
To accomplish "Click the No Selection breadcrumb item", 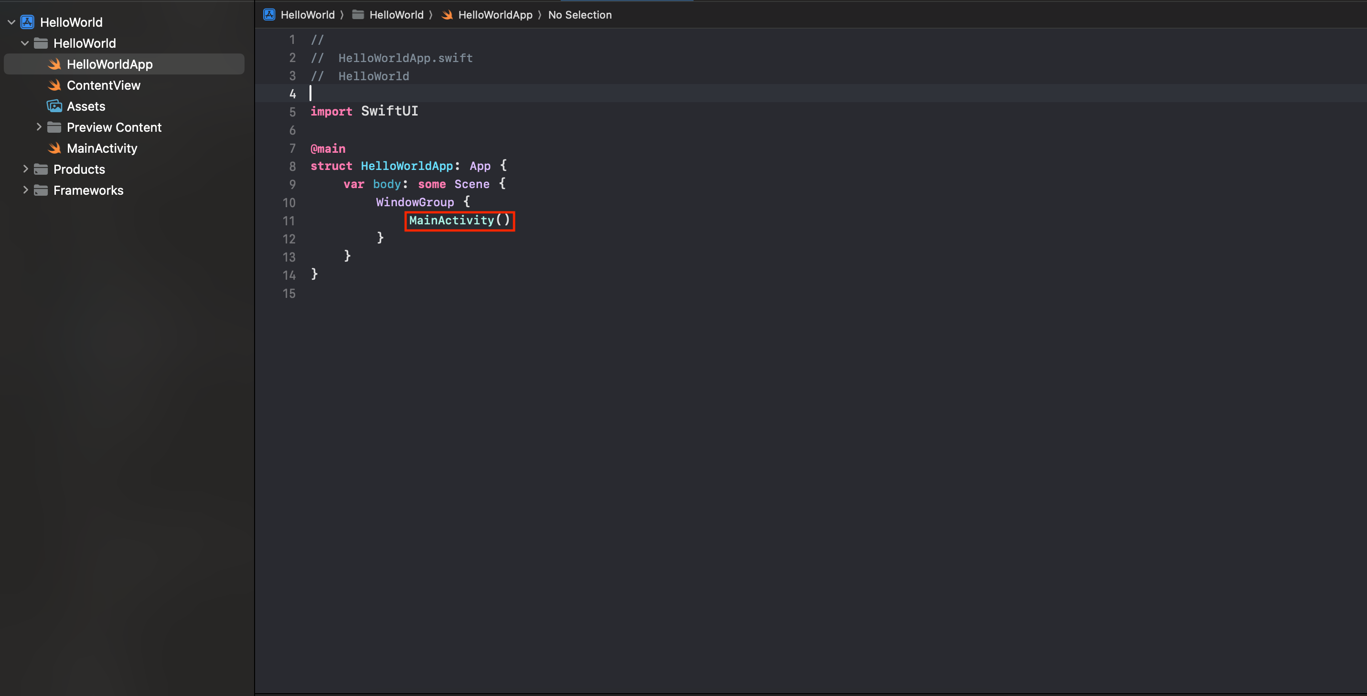I will [x=579, y=15].
